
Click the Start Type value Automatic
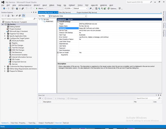[82, 35]
